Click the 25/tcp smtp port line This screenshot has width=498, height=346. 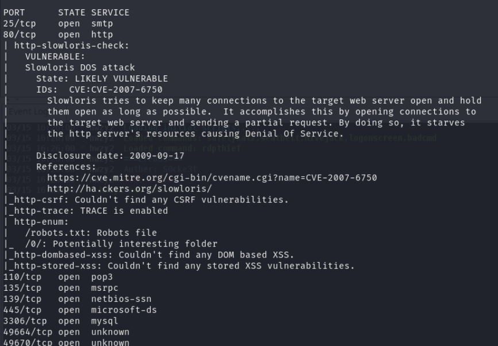(x=59, y=24)
